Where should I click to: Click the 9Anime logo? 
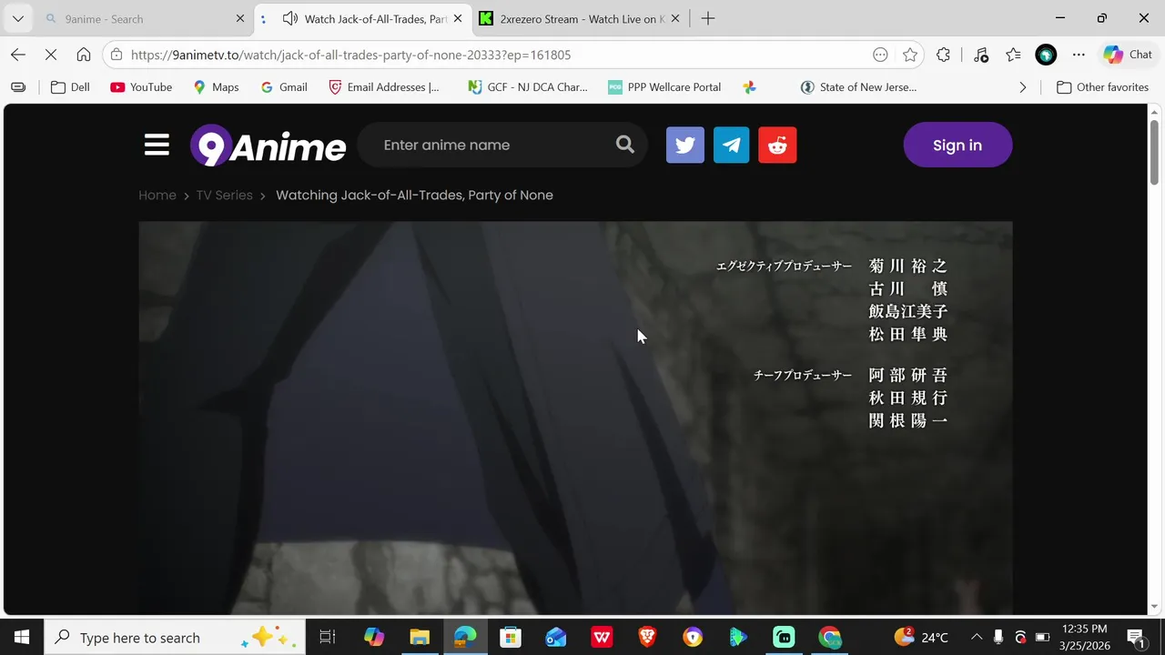click(268, 146)
